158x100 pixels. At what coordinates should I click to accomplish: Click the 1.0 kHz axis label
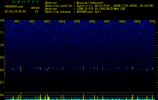point(2,45)
